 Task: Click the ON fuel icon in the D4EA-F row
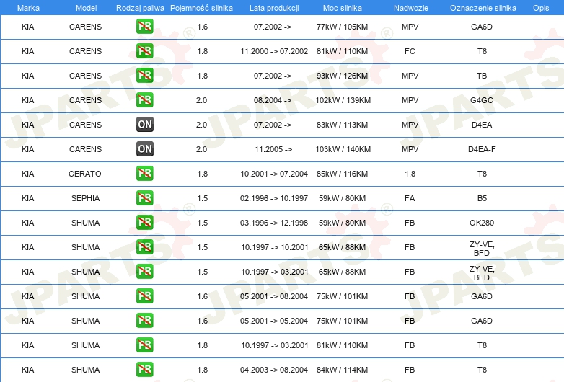(x=144, y=149)
